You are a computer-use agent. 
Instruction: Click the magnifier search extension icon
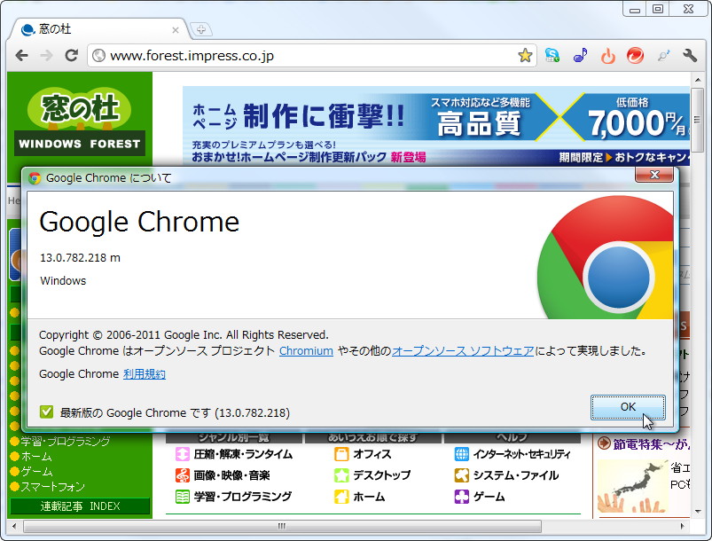point(663,55)
